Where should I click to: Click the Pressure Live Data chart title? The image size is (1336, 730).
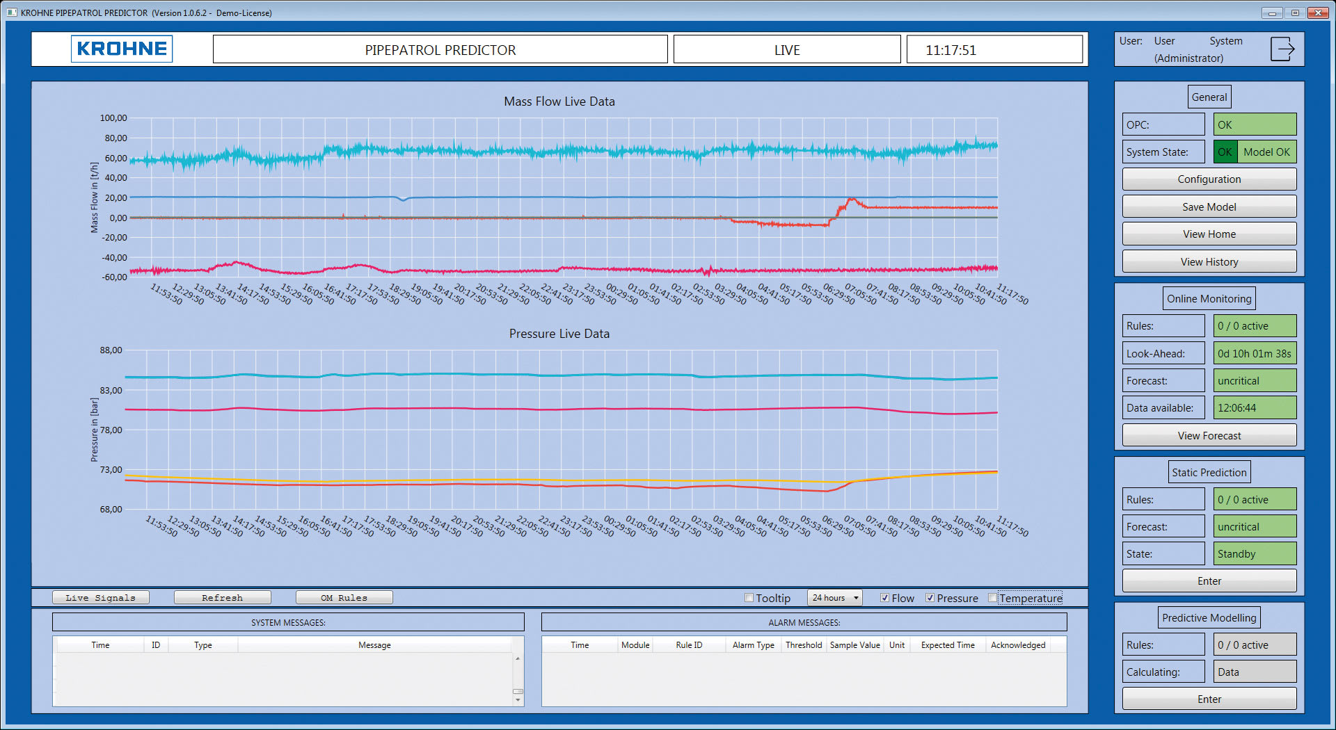coord(559,334)
